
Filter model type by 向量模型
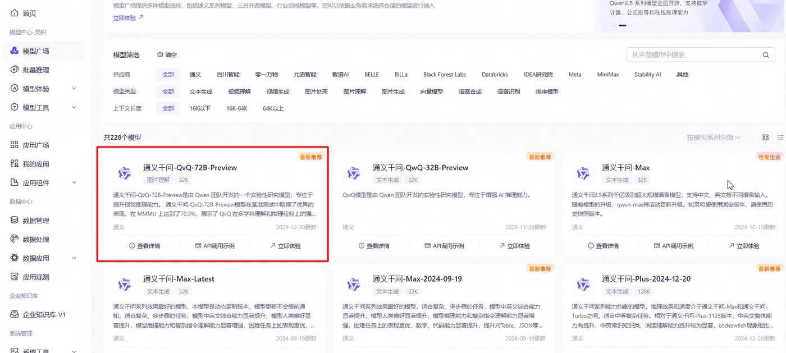pos(432,91)
